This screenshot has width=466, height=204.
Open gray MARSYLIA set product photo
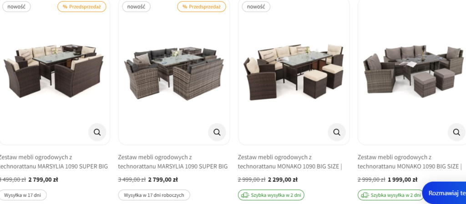[x=173, y=73]
